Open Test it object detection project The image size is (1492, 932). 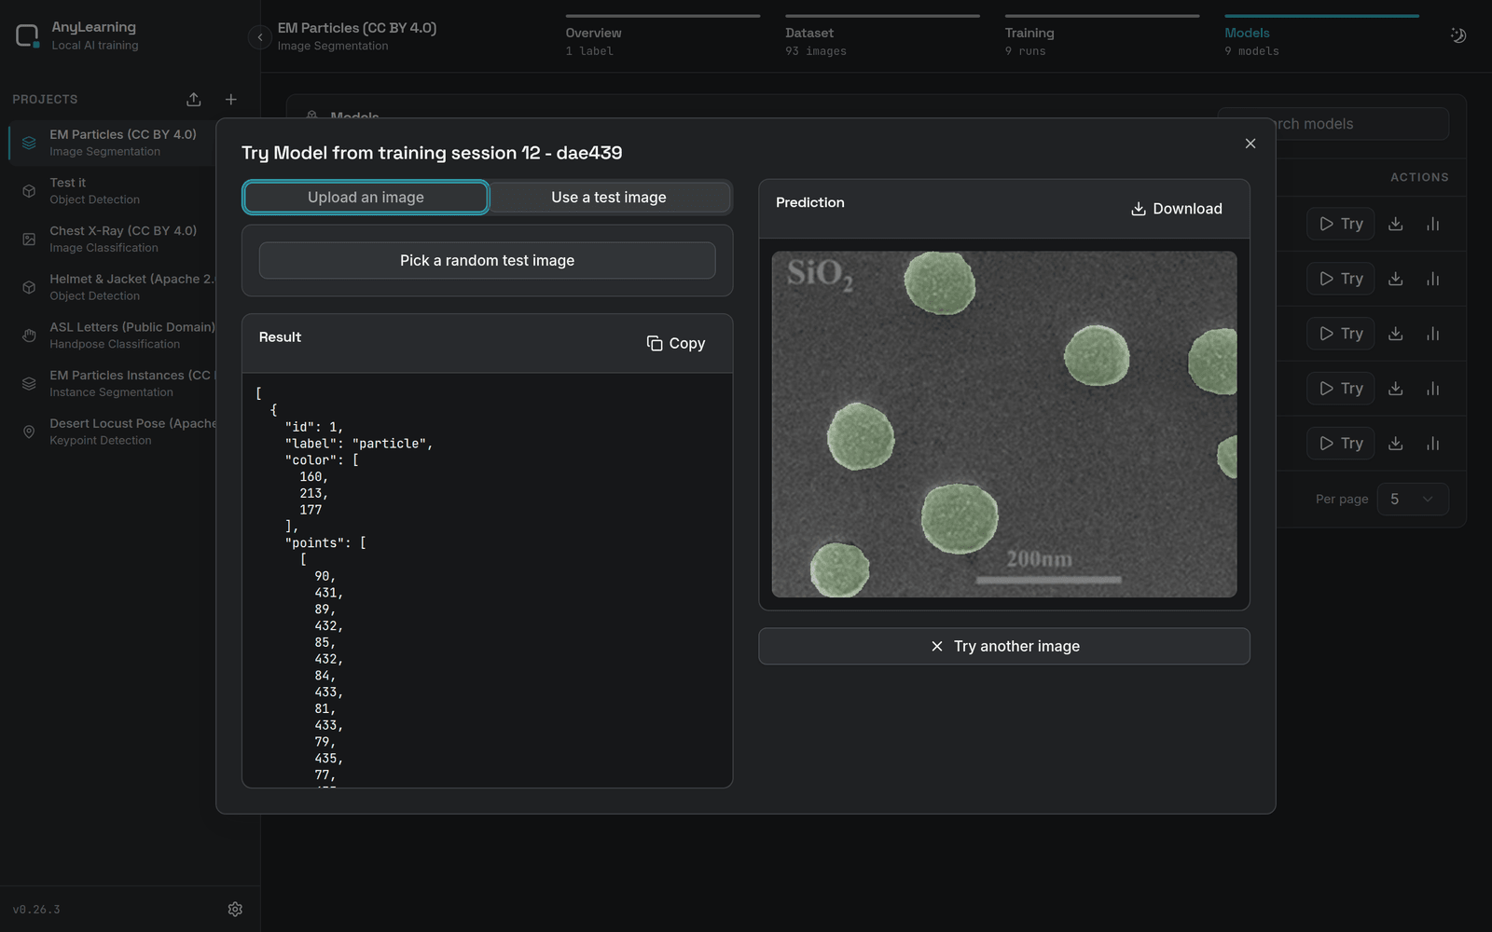(x=113, y=191)
